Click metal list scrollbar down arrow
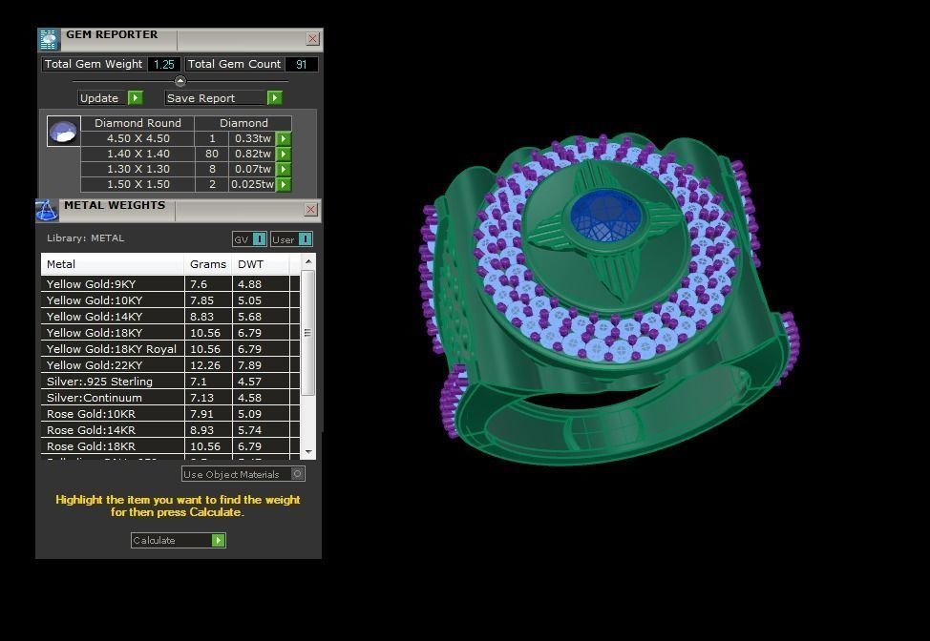The width and height of the screenshot is (930, 641). click(308, 452)
